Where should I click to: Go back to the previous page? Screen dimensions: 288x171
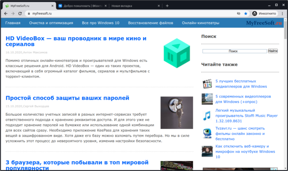point(6,14)
